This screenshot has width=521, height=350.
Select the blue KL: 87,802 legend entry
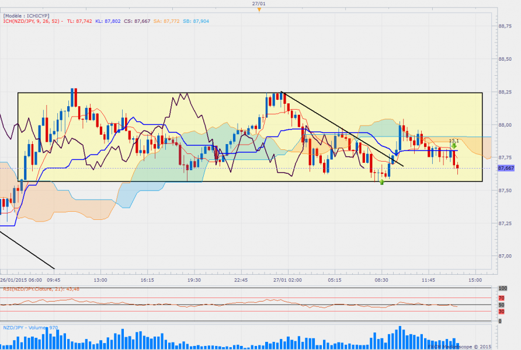(109, 21)
